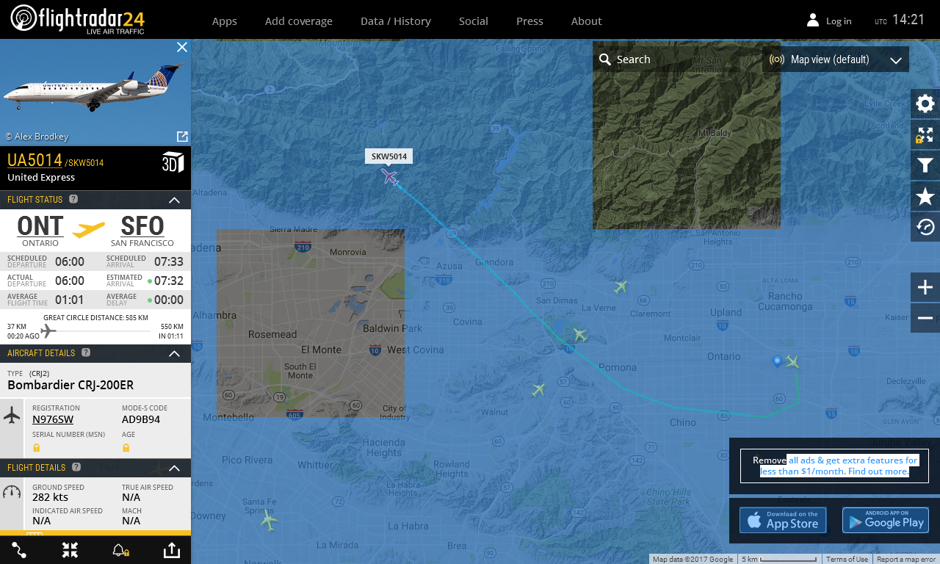Select the aircraft near La Verne

621,286
